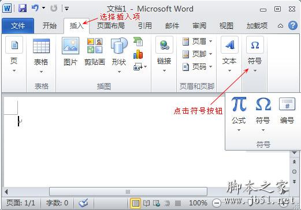The height and width of the screenshot is (210, 301).
Task: Click the 符号 Omega icon in popup
Action: click(x=263, y=104)
